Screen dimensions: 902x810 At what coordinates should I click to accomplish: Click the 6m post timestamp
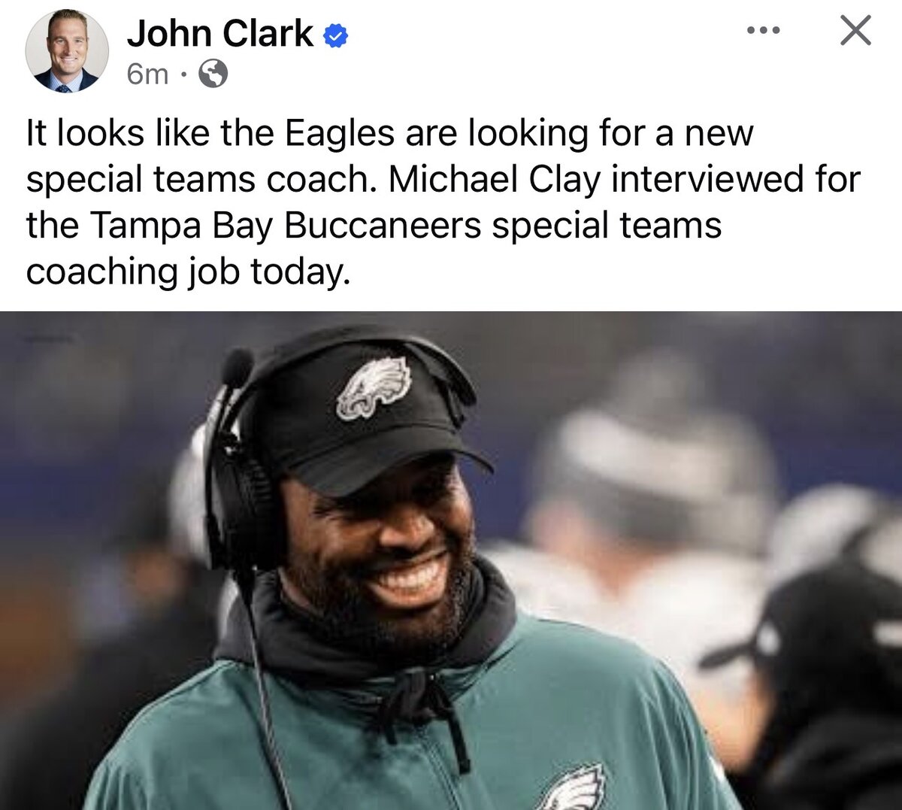click(x=147, y=74)
